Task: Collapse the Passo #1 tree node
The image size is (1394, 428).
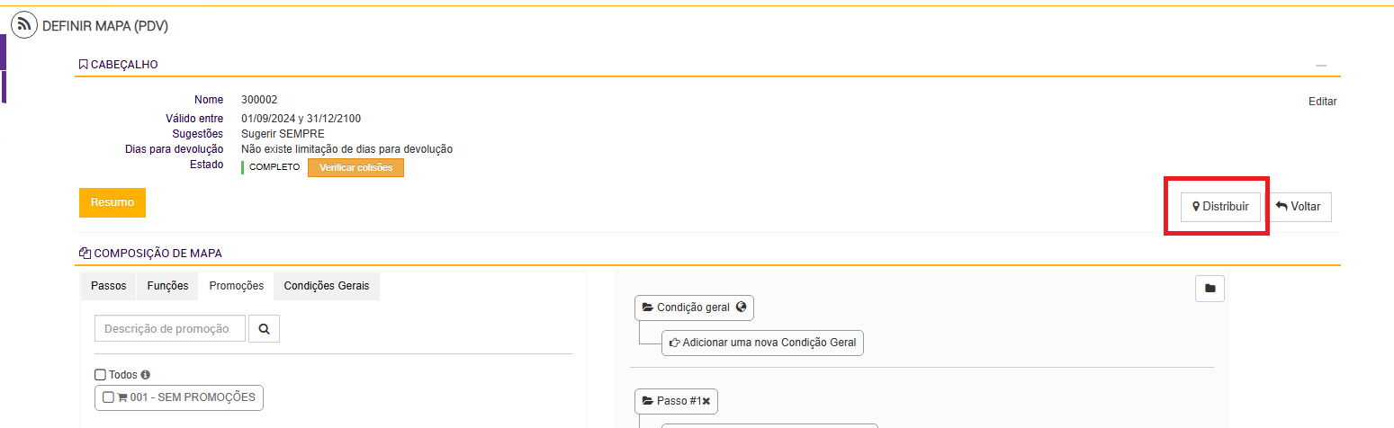Action: pos(647,401)
